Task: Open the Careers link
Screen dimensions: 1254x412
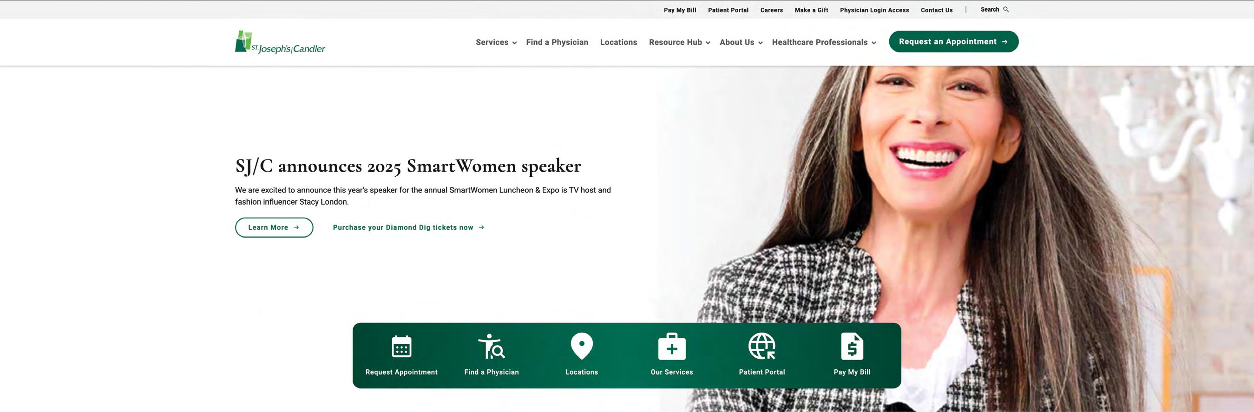Action: point(772,10)
